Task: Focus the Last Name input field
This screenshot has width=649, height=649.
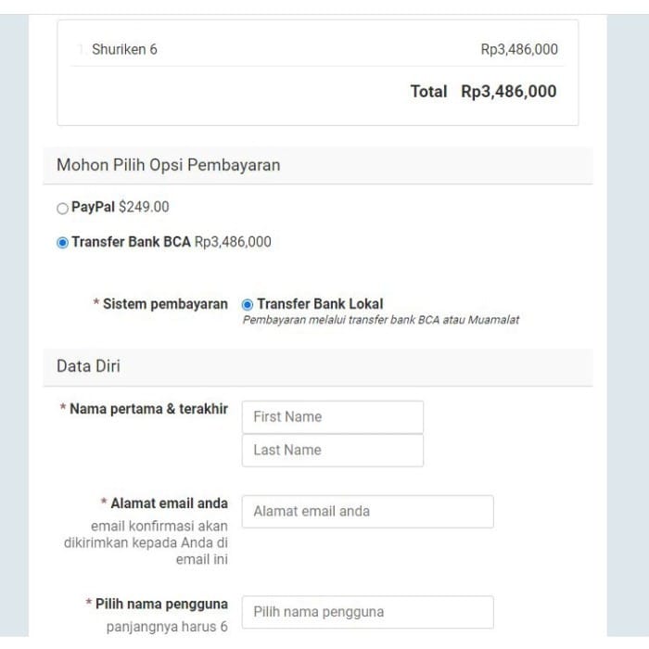Action: point(332,451)
